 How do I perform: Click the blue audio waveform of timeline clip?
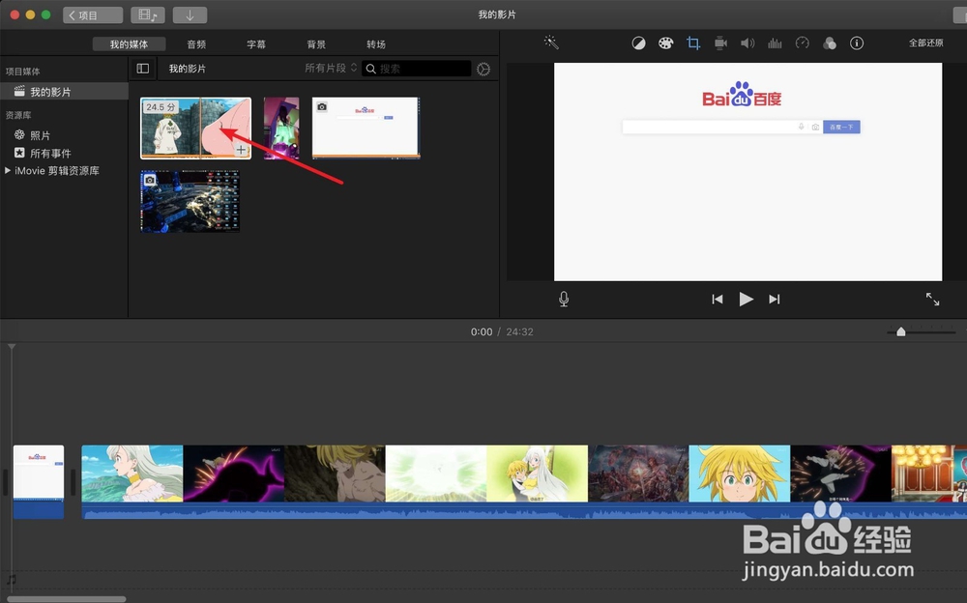[524, 510]
